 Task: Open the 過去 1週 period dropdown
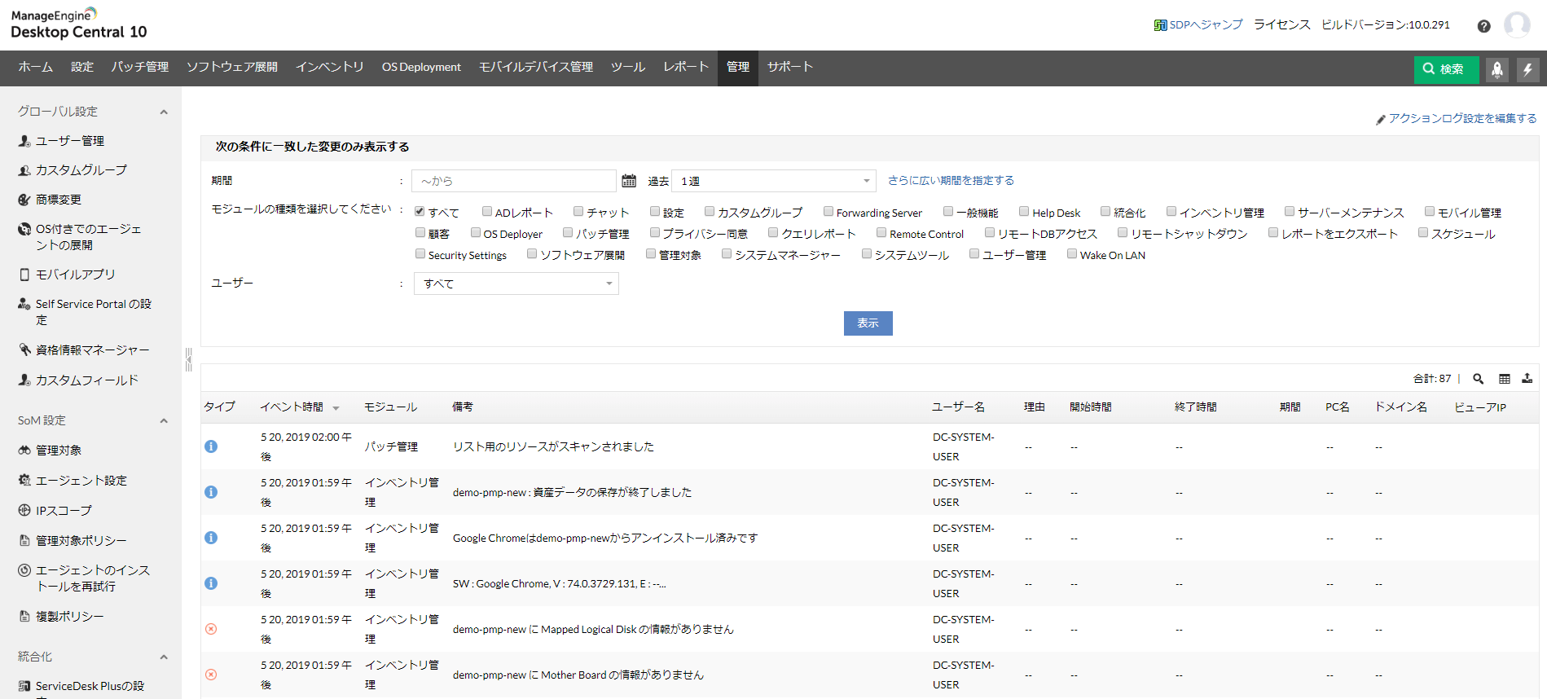tap(773, 181)
